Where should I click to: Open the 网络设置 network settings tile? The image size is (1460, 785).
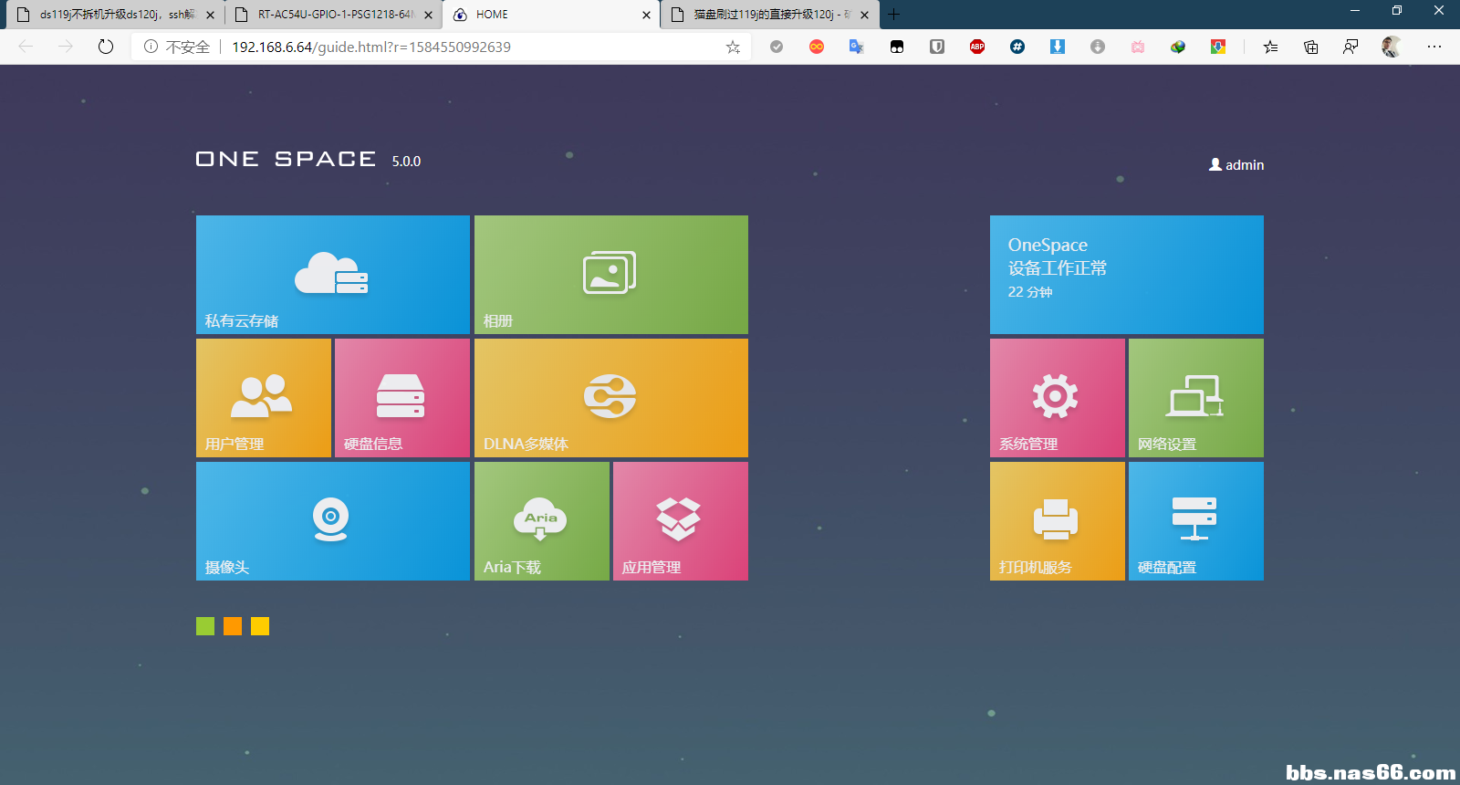[1196, 398]
